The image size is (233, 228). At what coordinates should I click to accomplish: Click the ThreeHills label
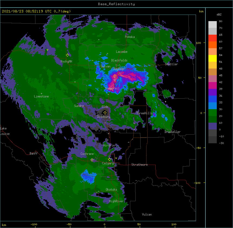pos(144,113)
